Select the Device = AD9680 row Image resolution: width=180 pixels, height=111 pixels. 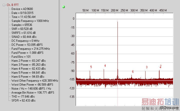tap(22, 9)
